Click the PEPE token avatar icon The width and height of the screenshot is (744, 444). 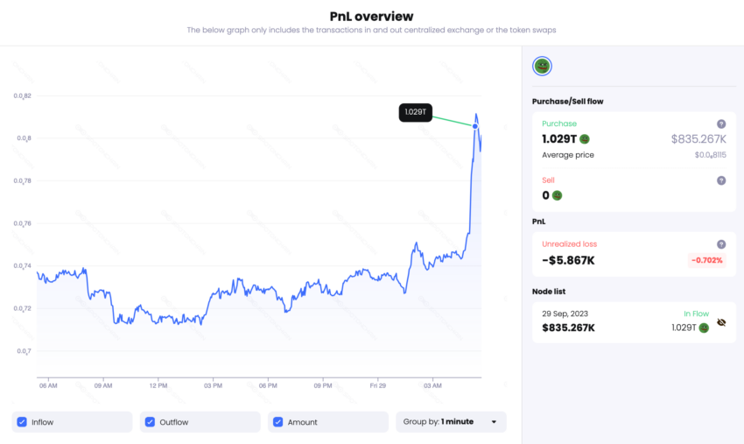(x=542, y=66)
